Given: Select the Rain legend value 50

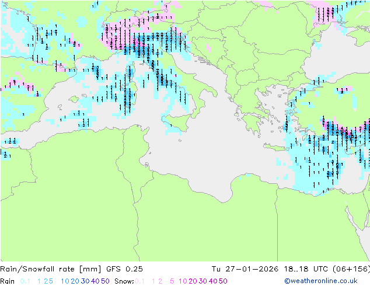Looking at the screenshot, I should tap(105, 281).
